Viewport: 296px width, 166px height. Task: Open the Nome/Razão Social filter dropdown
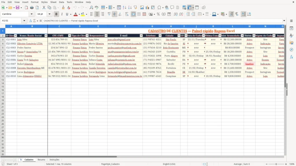pos(46,35)
